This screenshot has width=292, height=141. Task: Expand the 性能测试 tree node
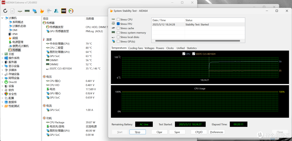(x=2, y=106)
